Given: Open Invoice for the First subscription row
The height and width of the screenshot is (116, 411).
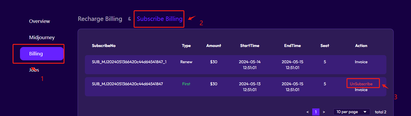Looking at the screenshot, I should [x=361, y=90].
